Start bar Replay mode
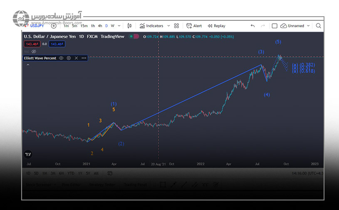 [216, 26]
